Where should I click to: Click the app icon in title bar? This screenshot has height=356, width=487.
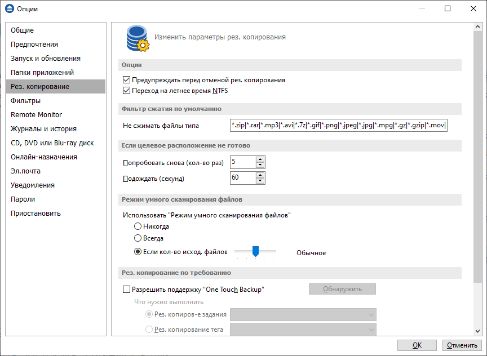pos(9,9)
